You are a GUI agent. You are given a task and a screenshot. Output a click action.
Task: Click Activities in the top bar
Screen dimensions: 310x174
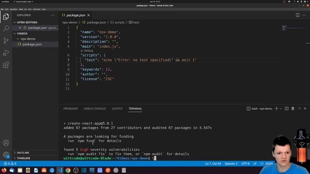5,1
